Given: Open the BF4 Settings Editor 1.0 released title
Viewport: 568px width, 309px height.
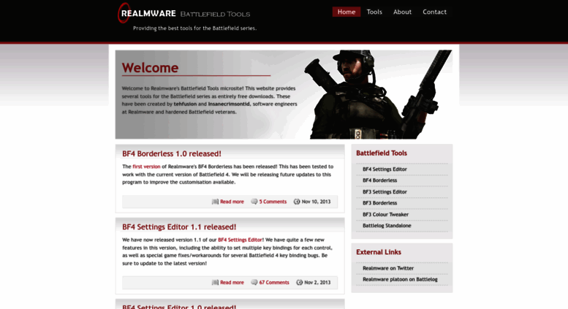Looking at the screenshot, I should tap(179, 307).
